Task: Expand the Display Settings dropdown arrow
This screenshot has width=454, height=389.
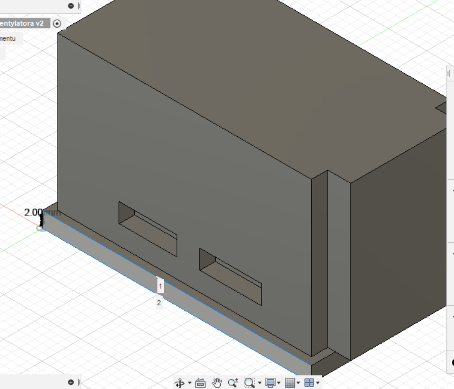Action: (x=279, y=383)
